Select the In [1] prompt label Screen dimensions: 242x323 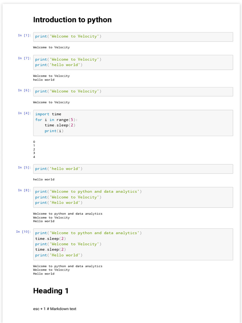24,35
